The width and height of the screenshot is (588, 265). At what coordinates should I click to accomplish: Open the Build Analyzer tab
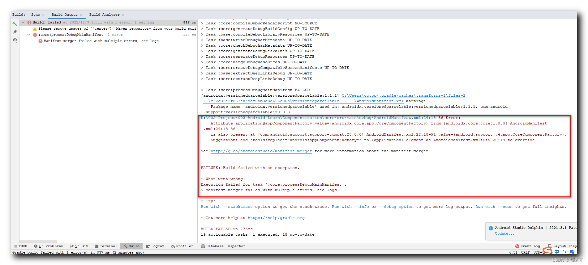click(x=104, y=15)
